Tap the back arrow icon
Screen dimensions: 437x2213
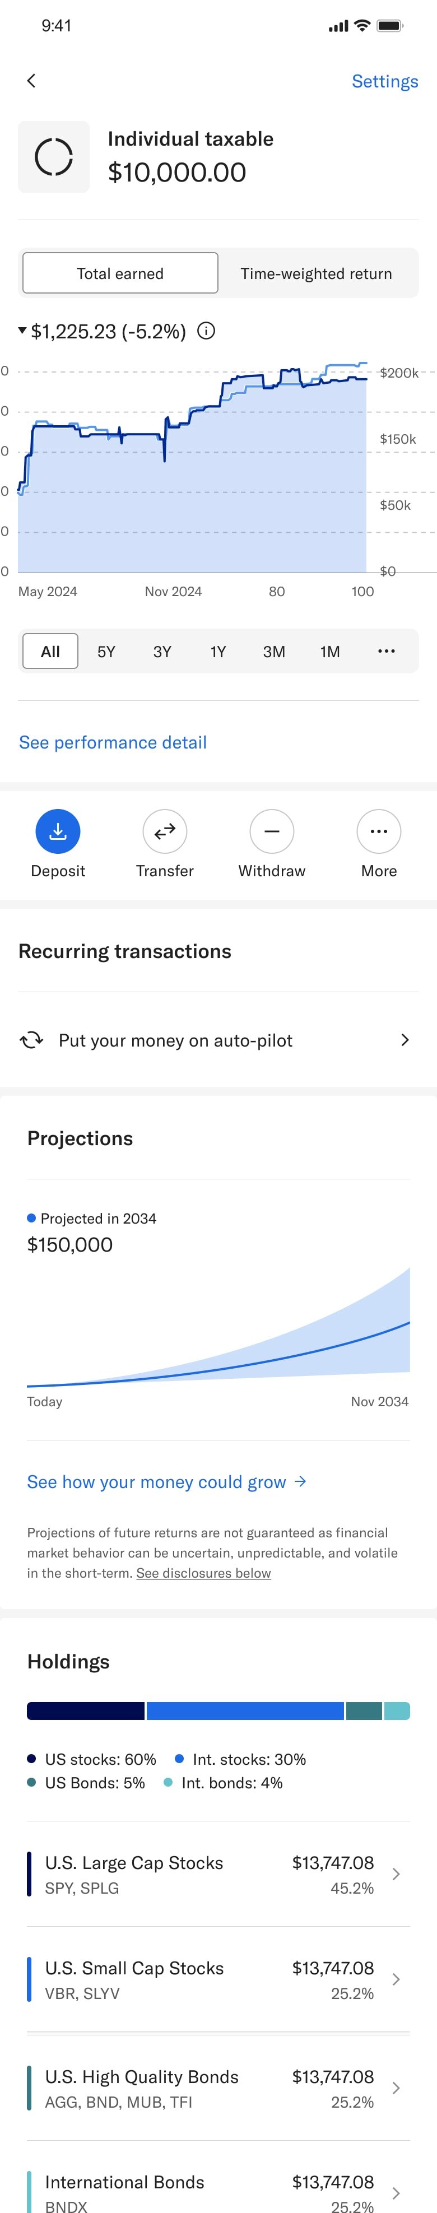[x=32, y=81]
